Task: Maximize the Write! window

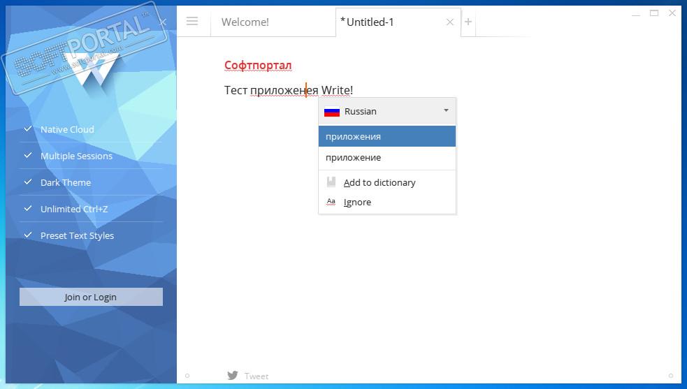Action: tap(654, 13)
